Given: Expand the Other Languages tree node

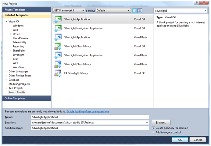Looking at the screenshot, I should coord(6,72).
